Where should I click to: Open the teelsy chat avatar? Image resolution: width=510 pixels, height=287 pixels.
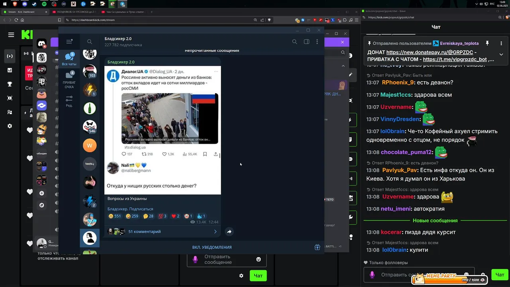click(90, 164)
